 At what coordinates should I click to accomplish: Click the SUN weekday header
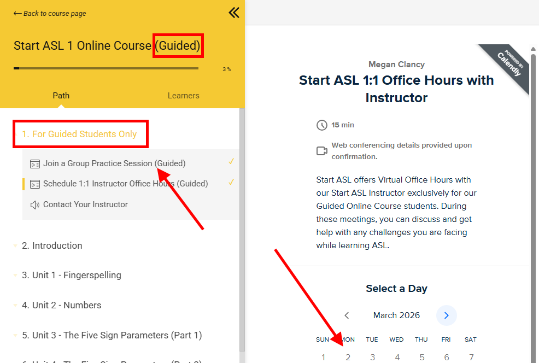[x=323, y=339]
